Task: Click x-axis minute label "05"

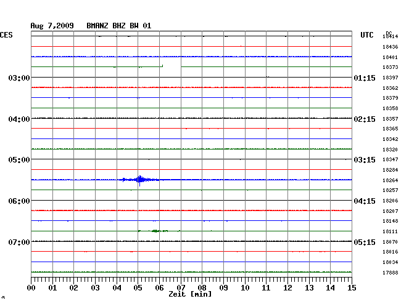Action: (138, 288)
